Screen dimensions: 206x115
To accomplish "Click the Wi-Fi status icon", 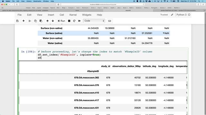I will coord(164,1).
